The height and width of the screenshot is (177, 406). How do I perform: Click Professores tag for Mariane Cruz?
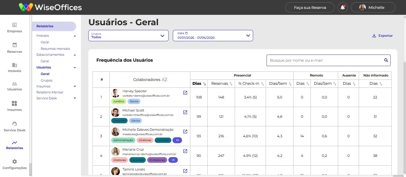point(157,160)
